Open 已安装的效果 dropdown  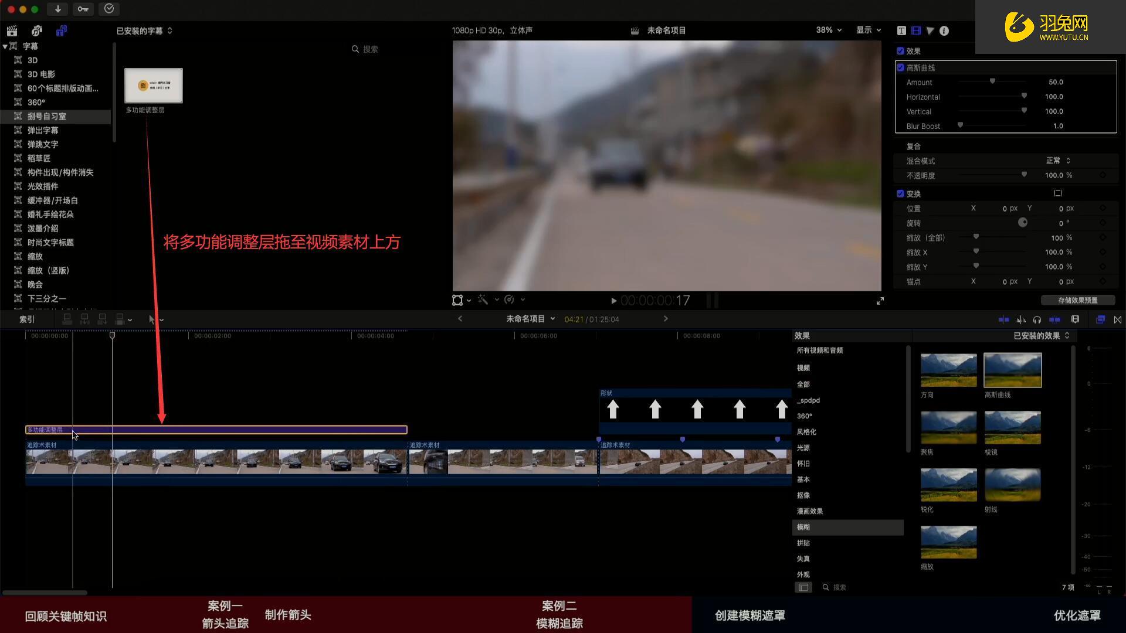coord(1042,336)
